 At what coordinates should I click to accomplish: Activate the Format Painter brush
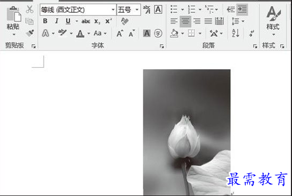click(x=30, y=33)
